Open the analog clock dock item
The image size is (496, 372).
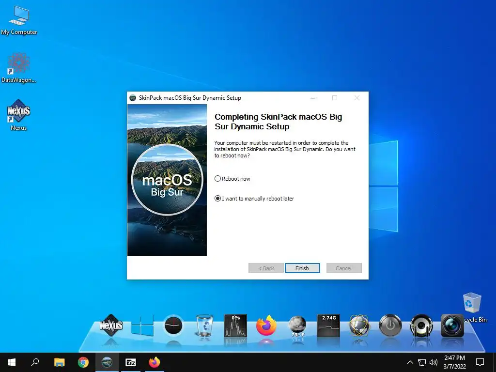click(173, 325)
